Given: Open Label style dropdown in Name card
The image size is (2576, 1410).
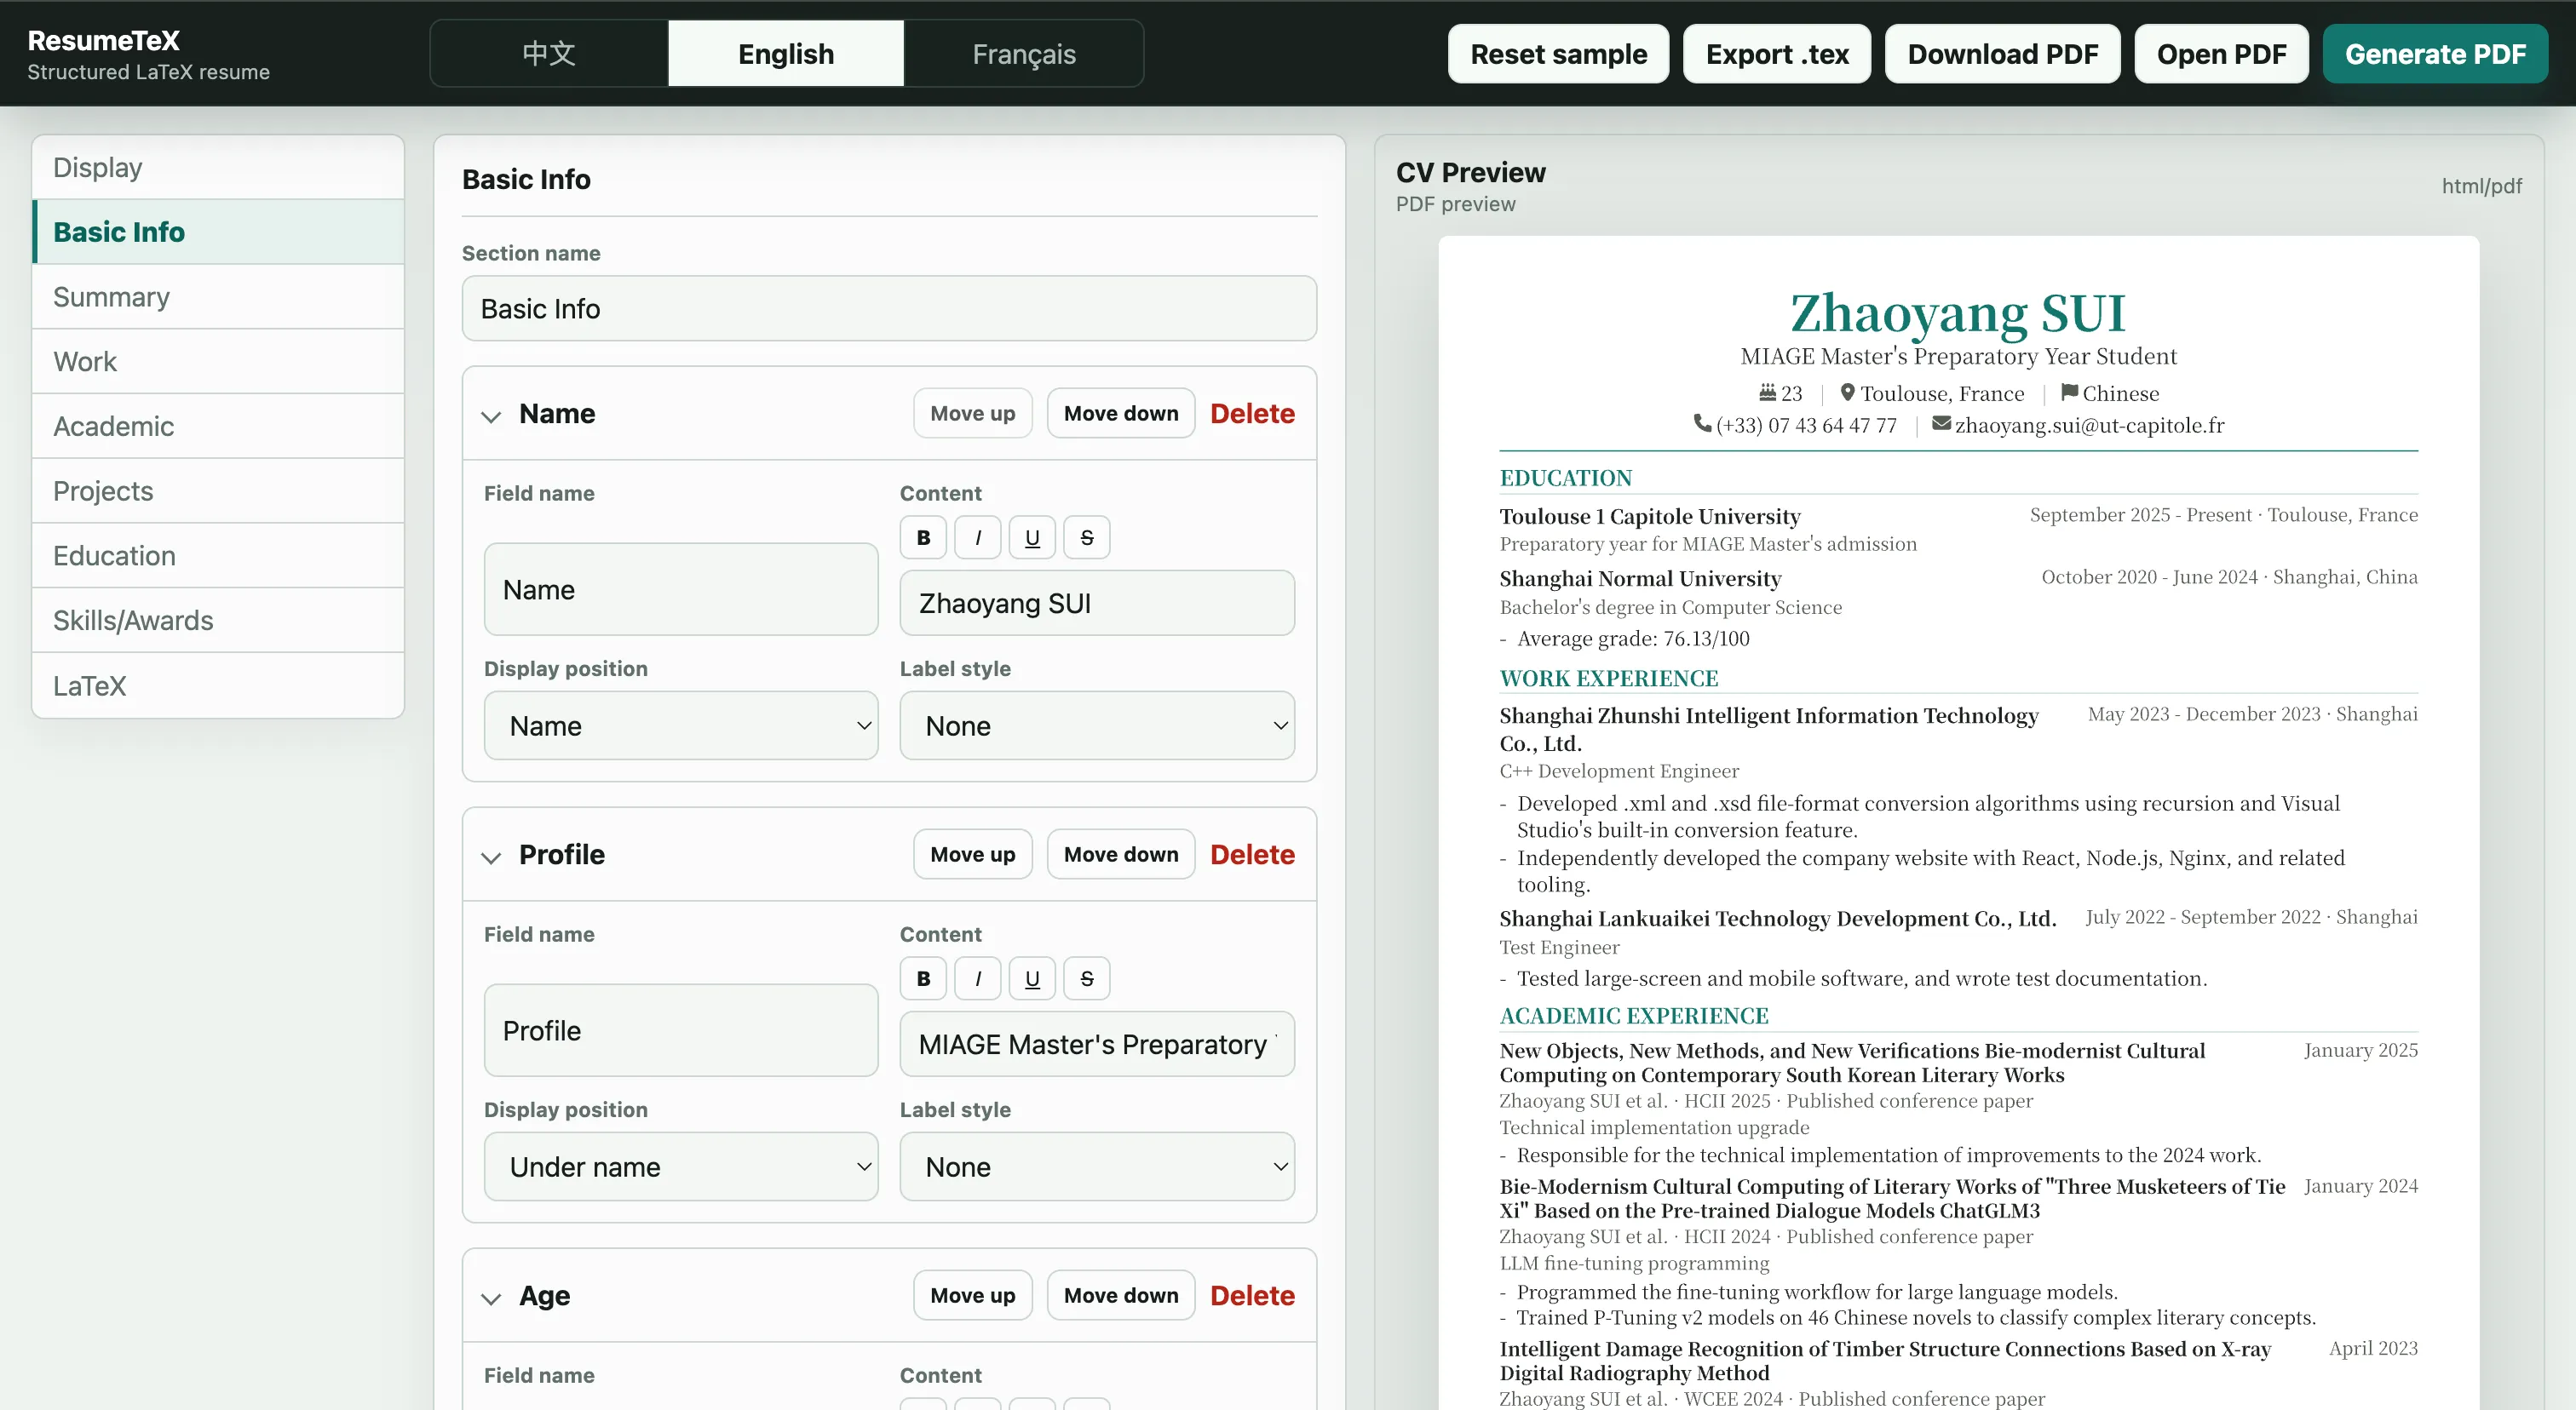Looking at the screenshot, I should point(1097,725).
